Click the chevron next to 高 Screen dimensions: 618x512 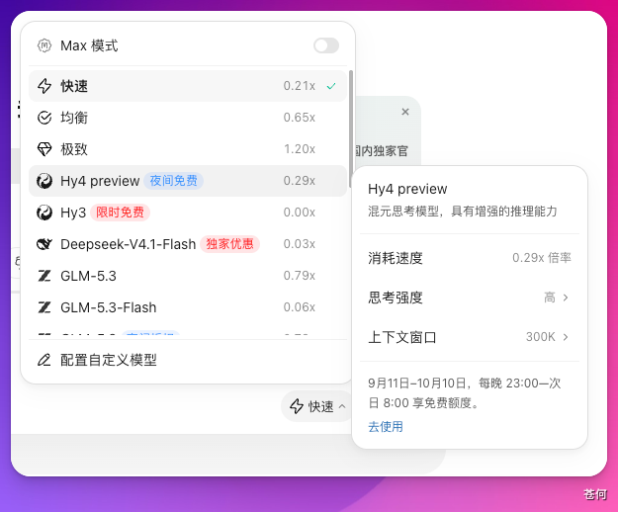[566, 298]
